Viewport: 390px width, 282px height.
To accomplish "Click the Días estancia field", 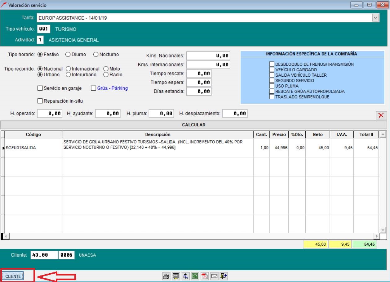I will click(x=199, y=92).
